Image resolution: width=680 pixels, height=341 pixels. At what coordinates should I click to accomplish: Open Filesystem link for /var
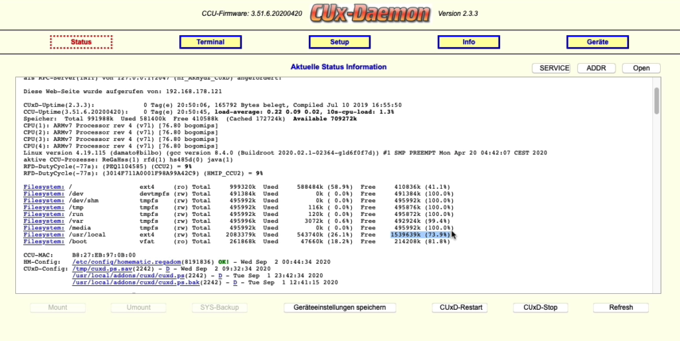click(44, 221)
